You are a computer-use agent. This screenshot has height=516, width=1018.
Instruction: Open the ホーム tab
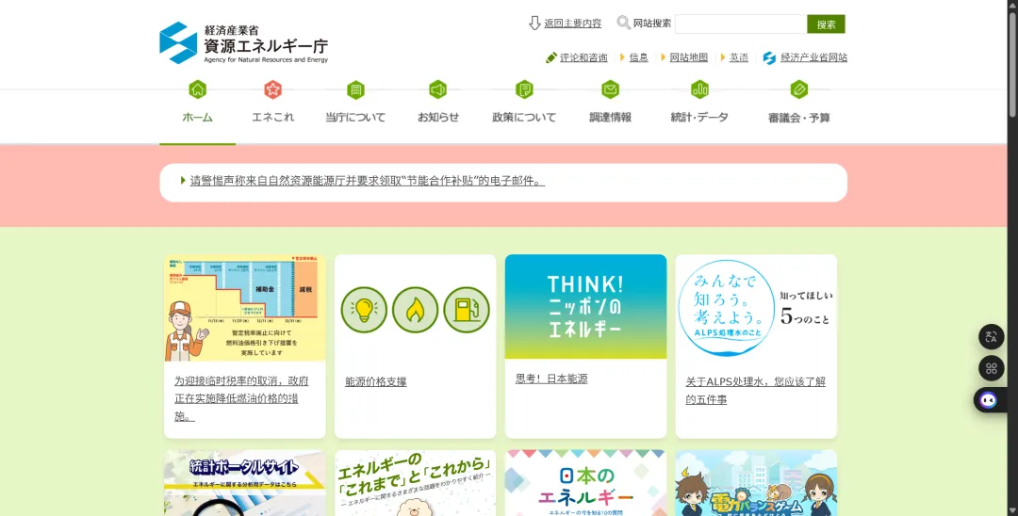pyautogui.click(x=197, y=118)
